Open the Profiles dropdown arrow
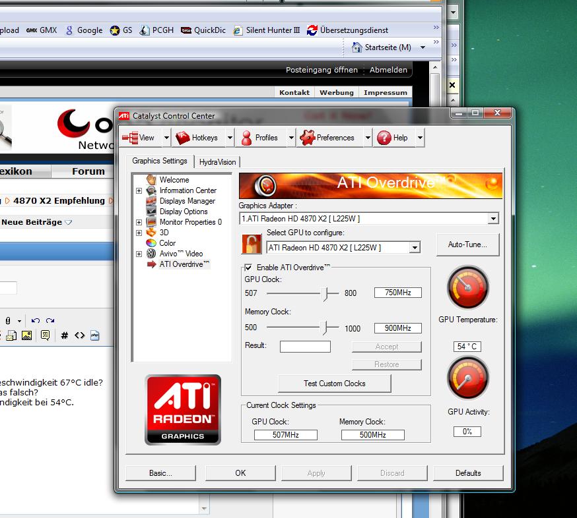577x518 pixels. [x=291, y=138]
